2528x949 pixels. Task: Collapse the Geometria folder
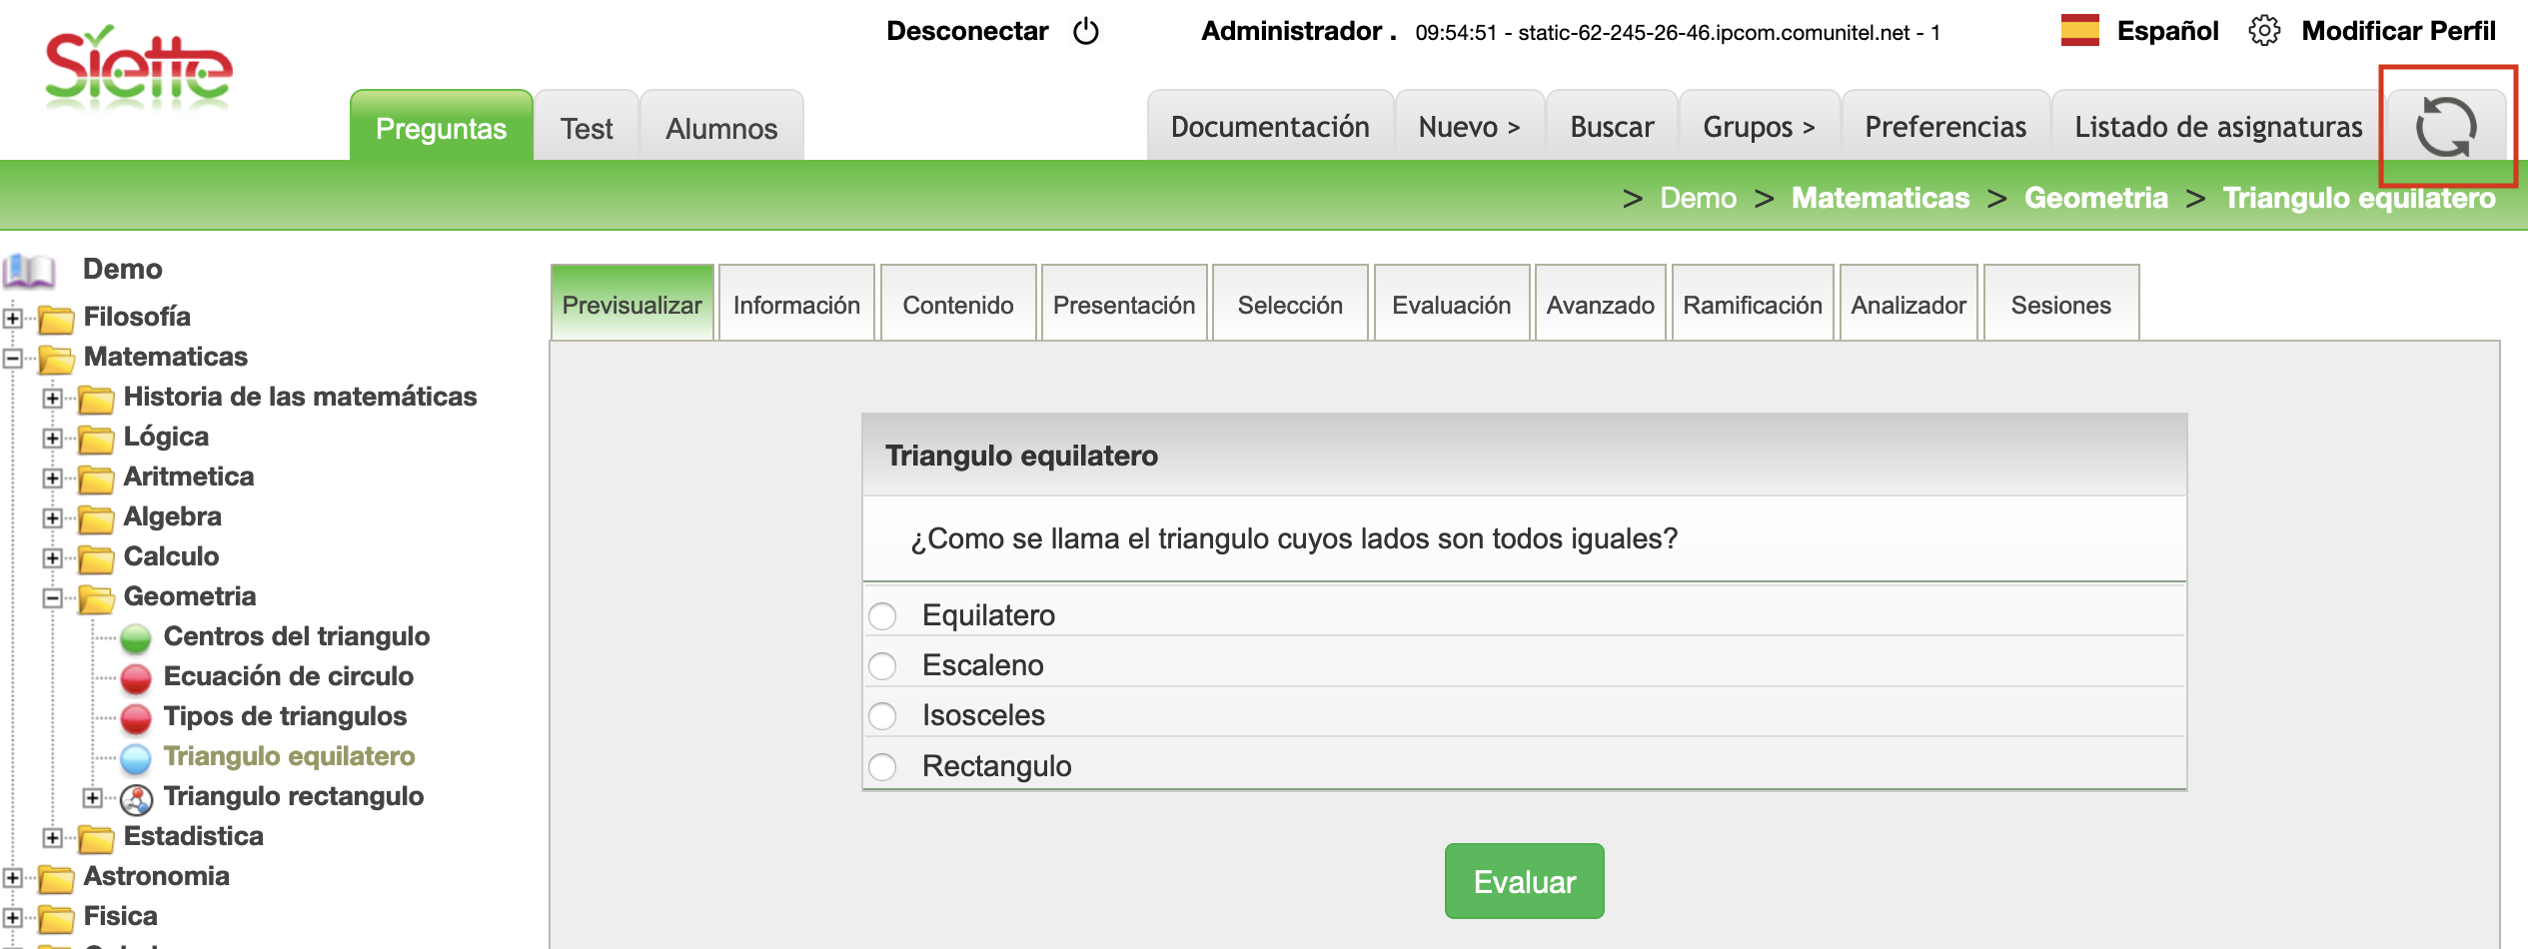pyautogui.click(x=53, y=597)
